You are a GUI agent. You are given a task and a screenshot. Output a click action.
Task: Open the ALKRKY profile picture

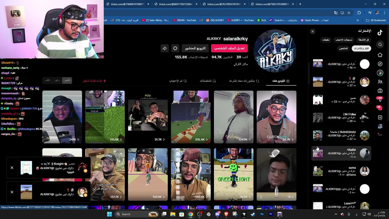(x=275, y=51)
